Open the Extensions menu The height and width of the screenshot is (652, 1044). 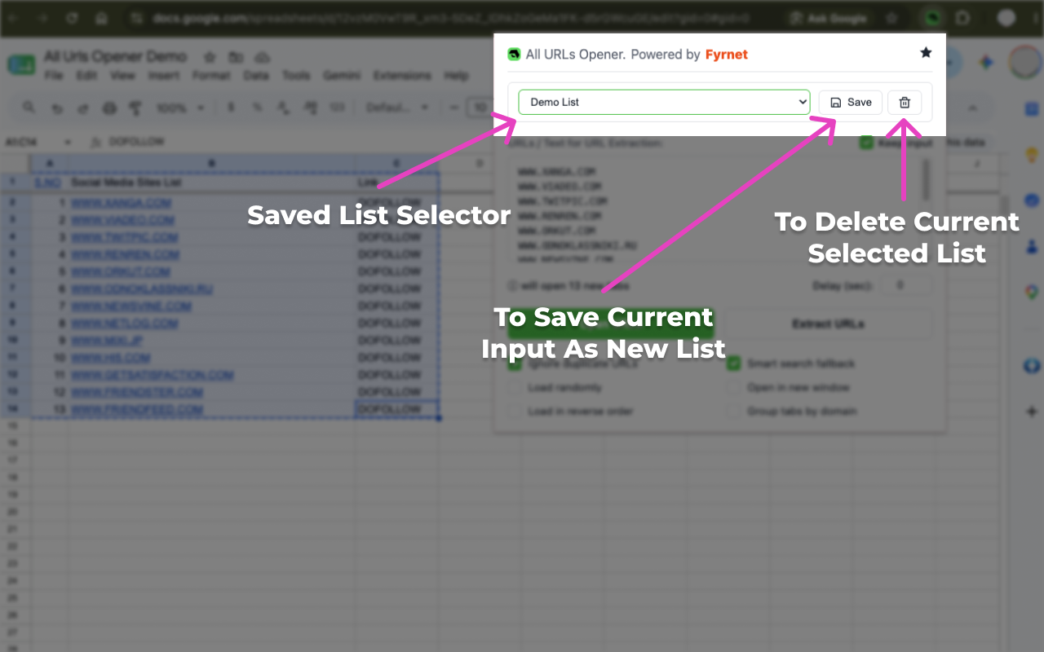[x=402, y=76]
